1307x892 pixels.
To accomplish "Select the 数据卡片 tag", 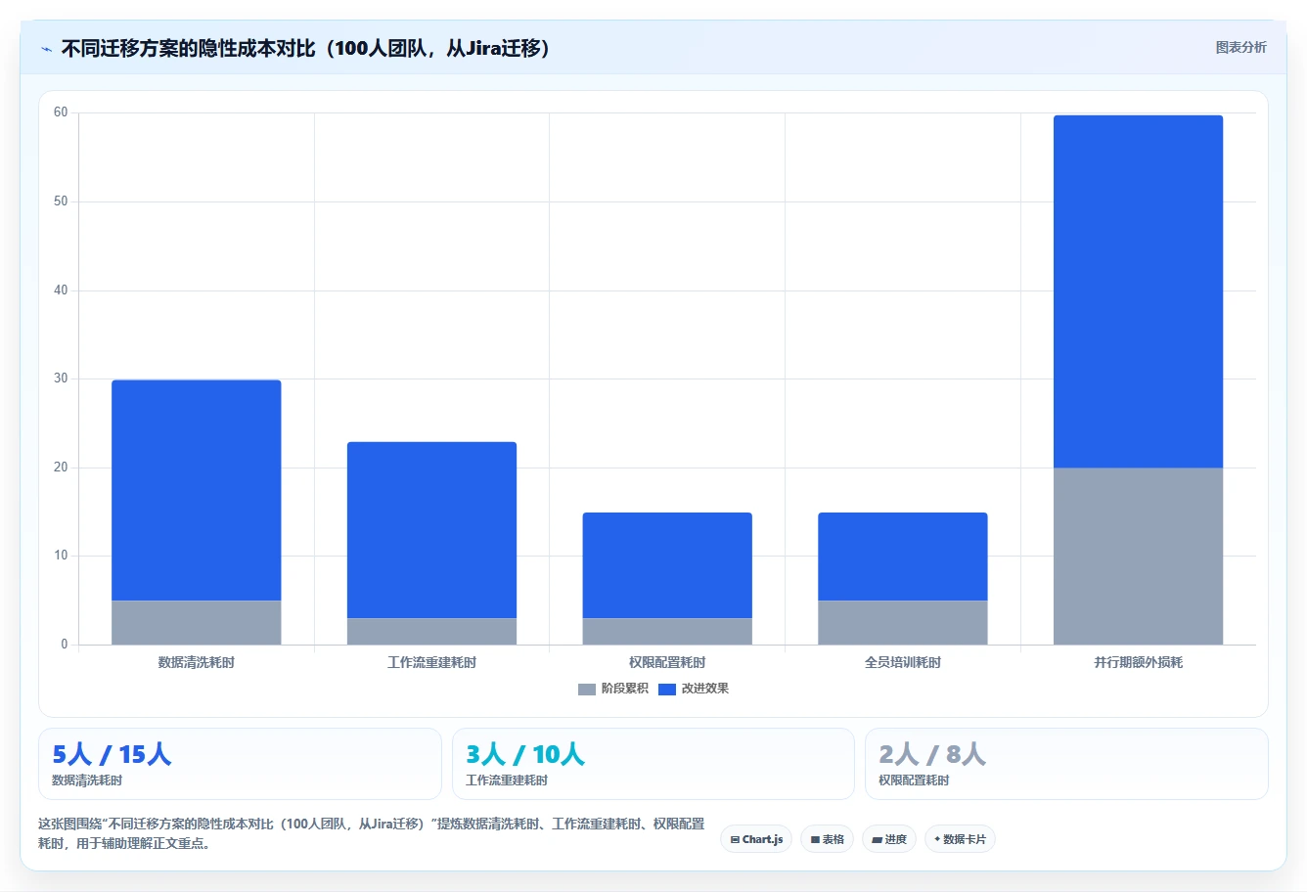I will point(960,839).
